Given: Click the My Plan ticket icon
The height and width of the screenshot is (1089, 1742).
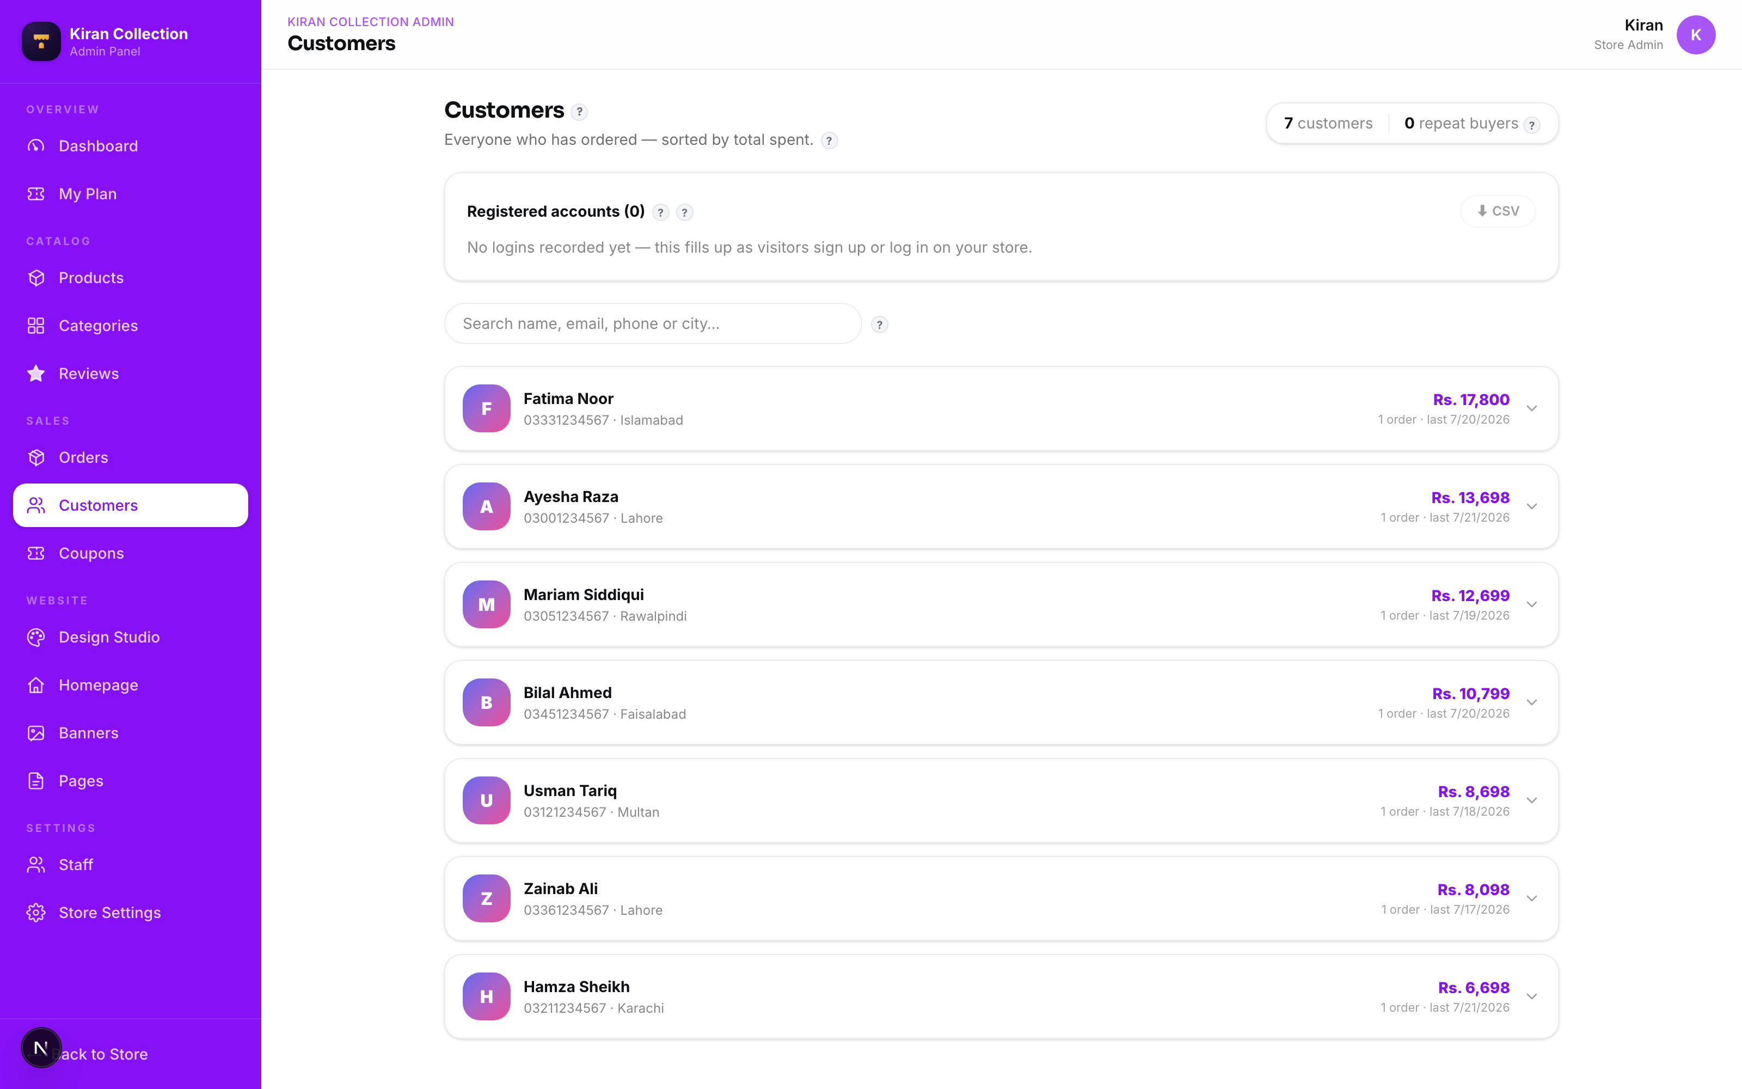Looking at the screenshot, I should [36, 194].
